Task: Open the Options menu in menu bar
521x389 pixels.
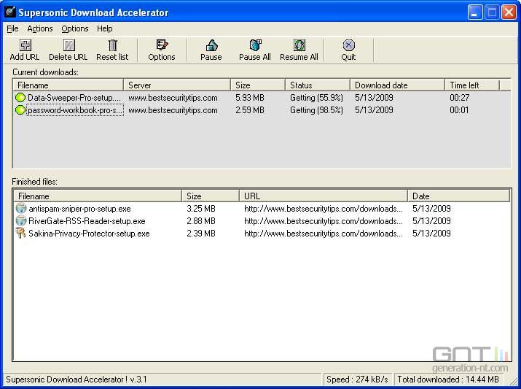Action: [x=74, y=28]
